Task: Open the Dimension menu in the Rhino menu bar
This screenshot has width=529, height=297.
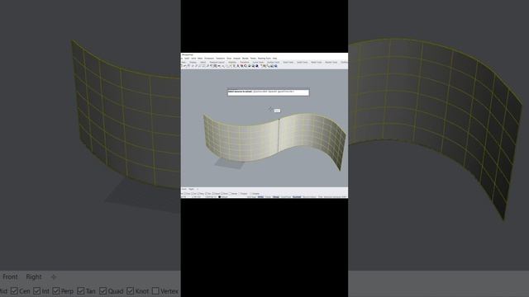Action: click(x=209, y=59)
